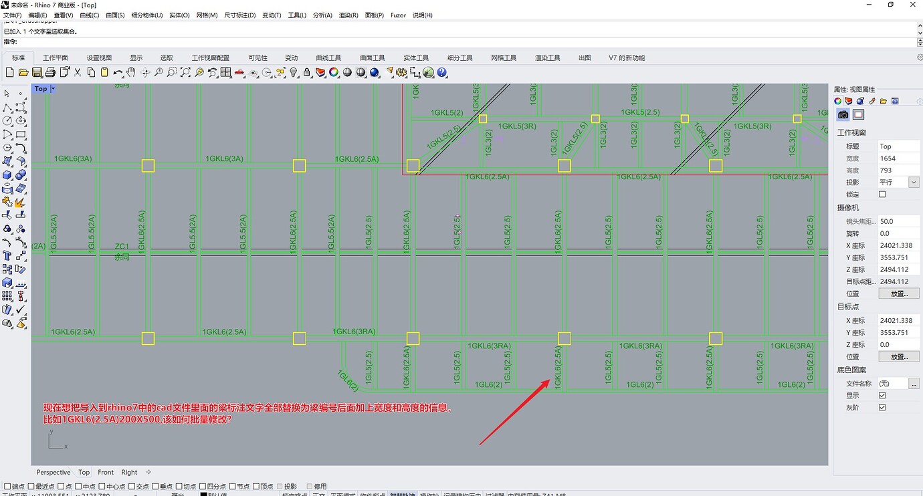Click the color wheel icon in toolbar
The width and height of the screenshot is (923, 496).
334,72
